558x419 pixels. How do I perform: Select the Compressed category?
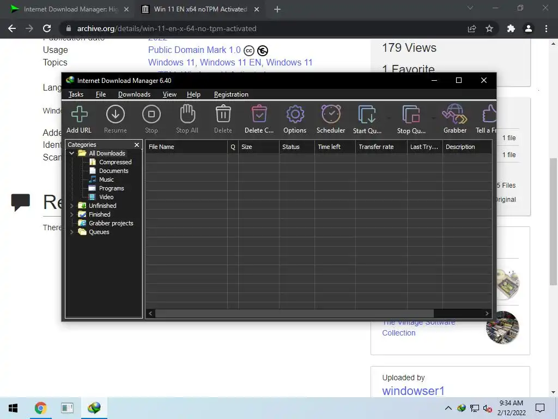pos(116,162)
